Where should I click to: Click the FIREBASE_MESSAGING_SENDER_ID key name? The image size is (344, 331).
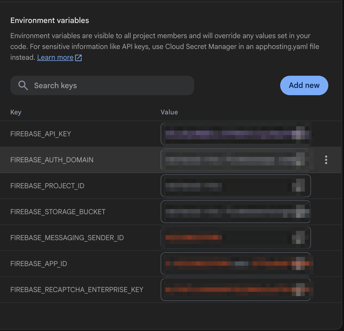[67, 238]
